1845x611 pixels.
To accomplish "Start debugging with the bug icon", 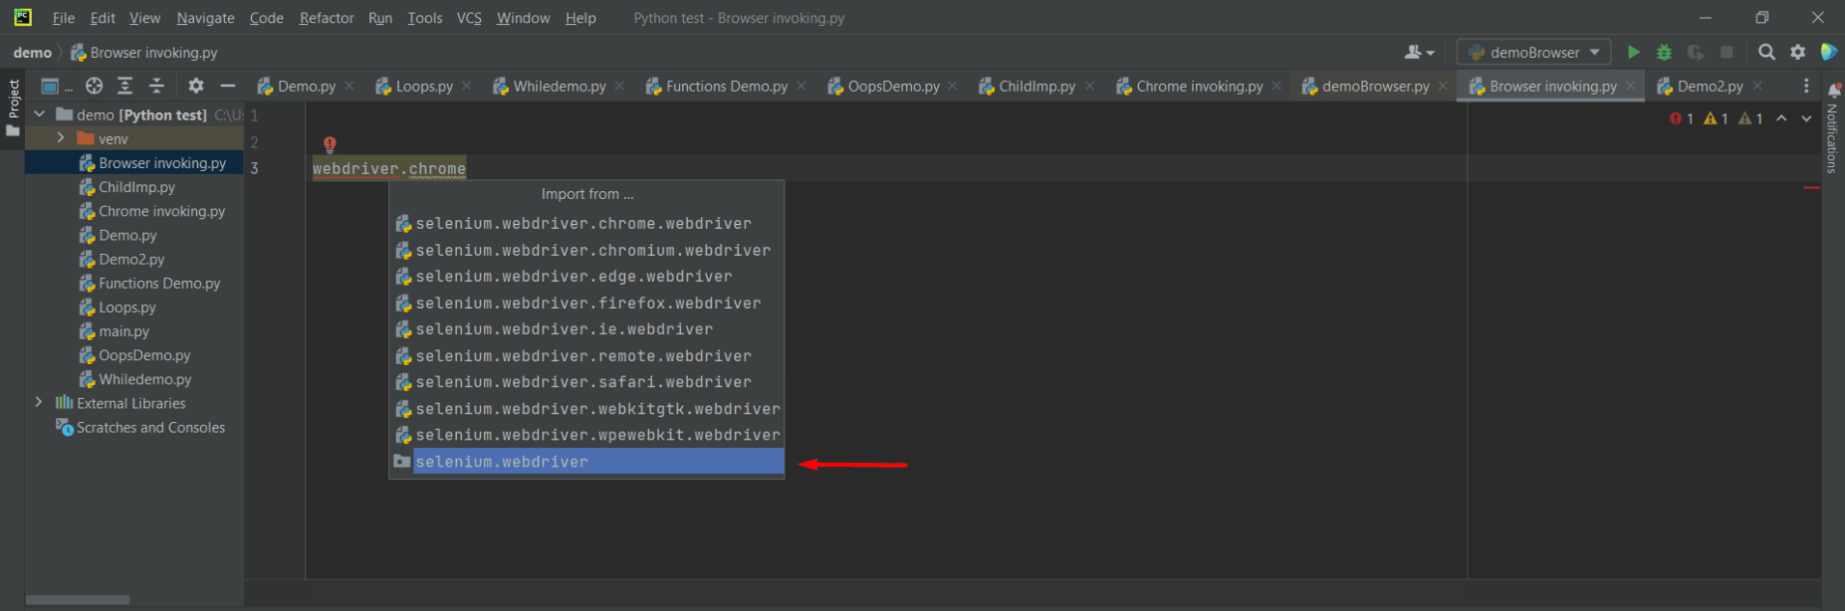I will coord(1664,52).
